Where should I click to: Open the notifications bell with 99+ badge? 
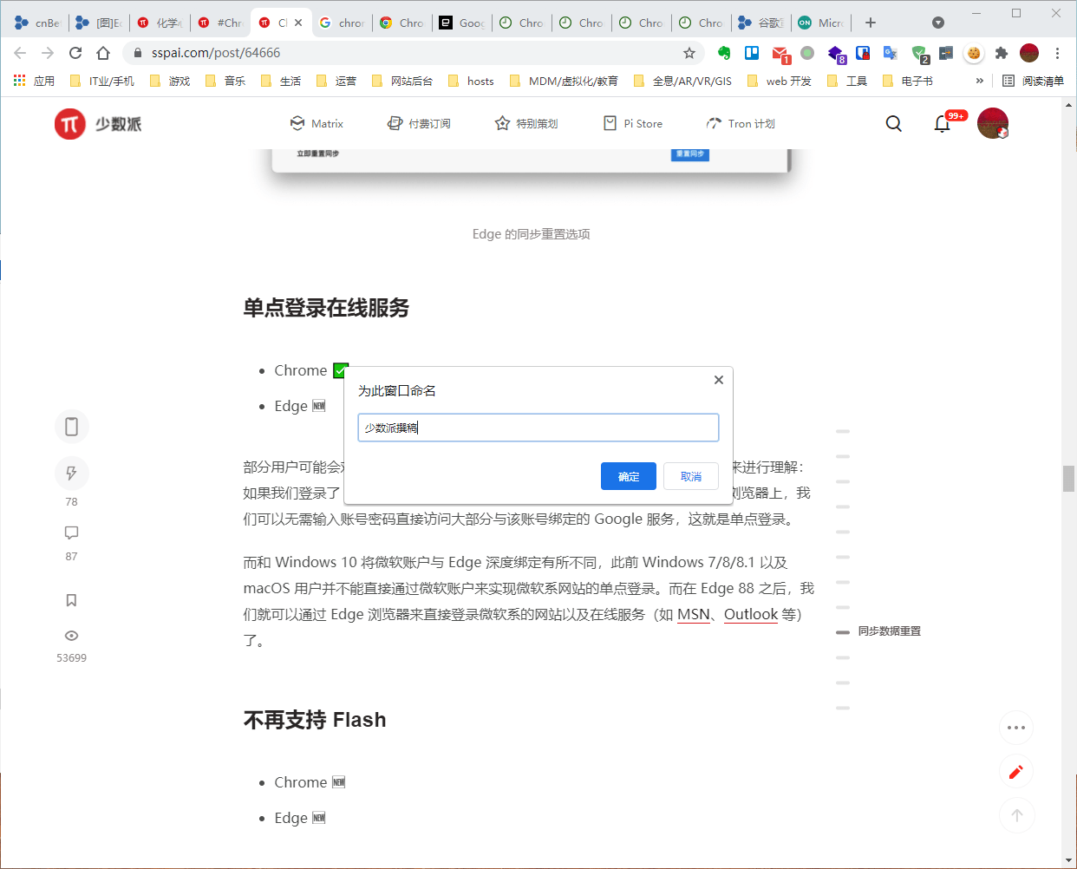point(942,124)
